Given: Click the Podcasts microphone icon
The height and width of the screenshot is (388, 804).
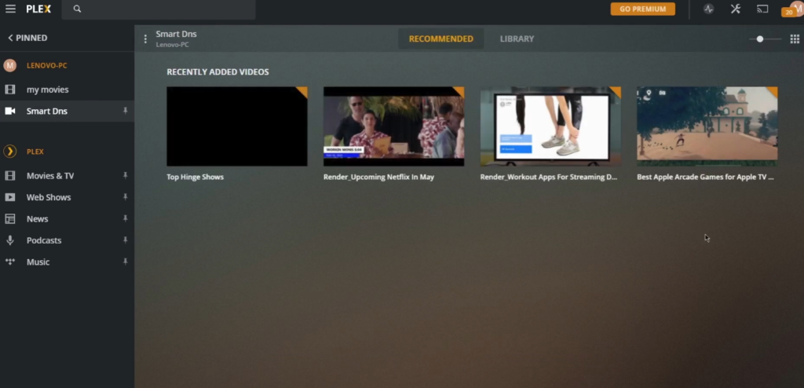Looking at the screenshot, I should point(9,240).
